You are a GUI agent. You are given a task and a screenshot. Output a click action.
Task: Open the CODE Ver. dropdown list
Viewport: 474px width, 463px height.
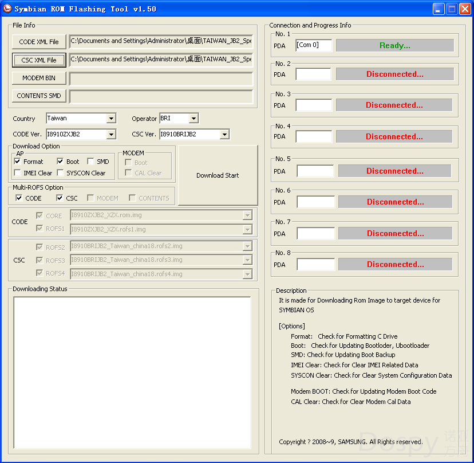(111, 135)
